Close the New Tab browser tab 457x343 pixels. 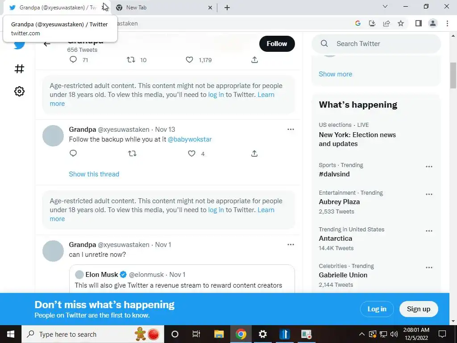210,8
